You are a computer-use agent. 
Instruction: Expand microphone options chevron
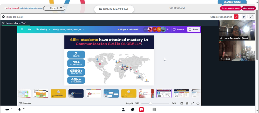24,109
